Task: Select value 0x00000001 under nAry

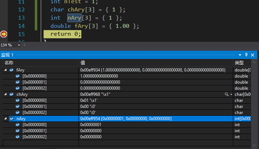Action: [x=91, y=125]
